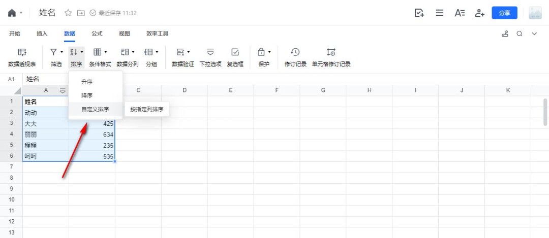The width and height of the screenshot is (549, 238).
Task: Expand the group (分组) dropdown arrow
Action: 157,52
